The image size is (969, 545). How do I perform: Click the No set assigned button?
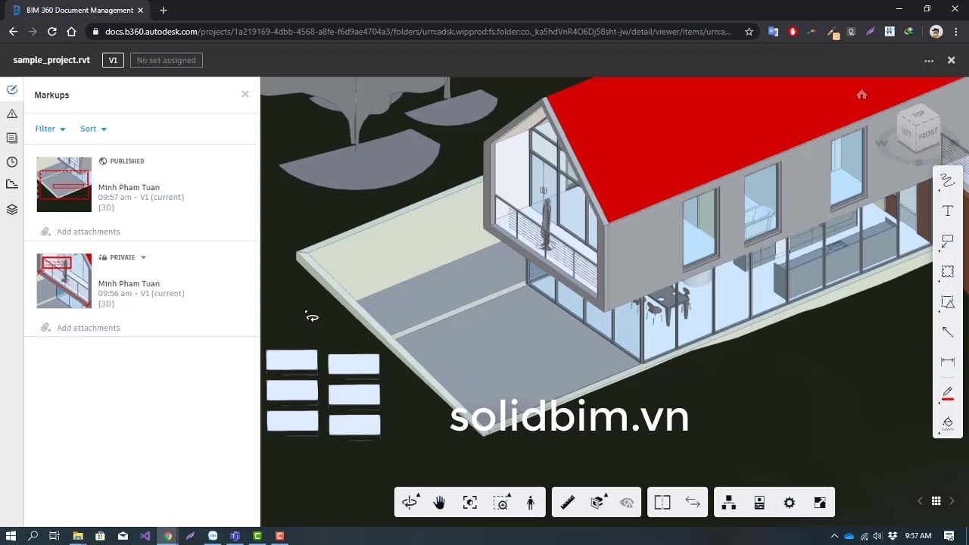(x=166, y=60)
